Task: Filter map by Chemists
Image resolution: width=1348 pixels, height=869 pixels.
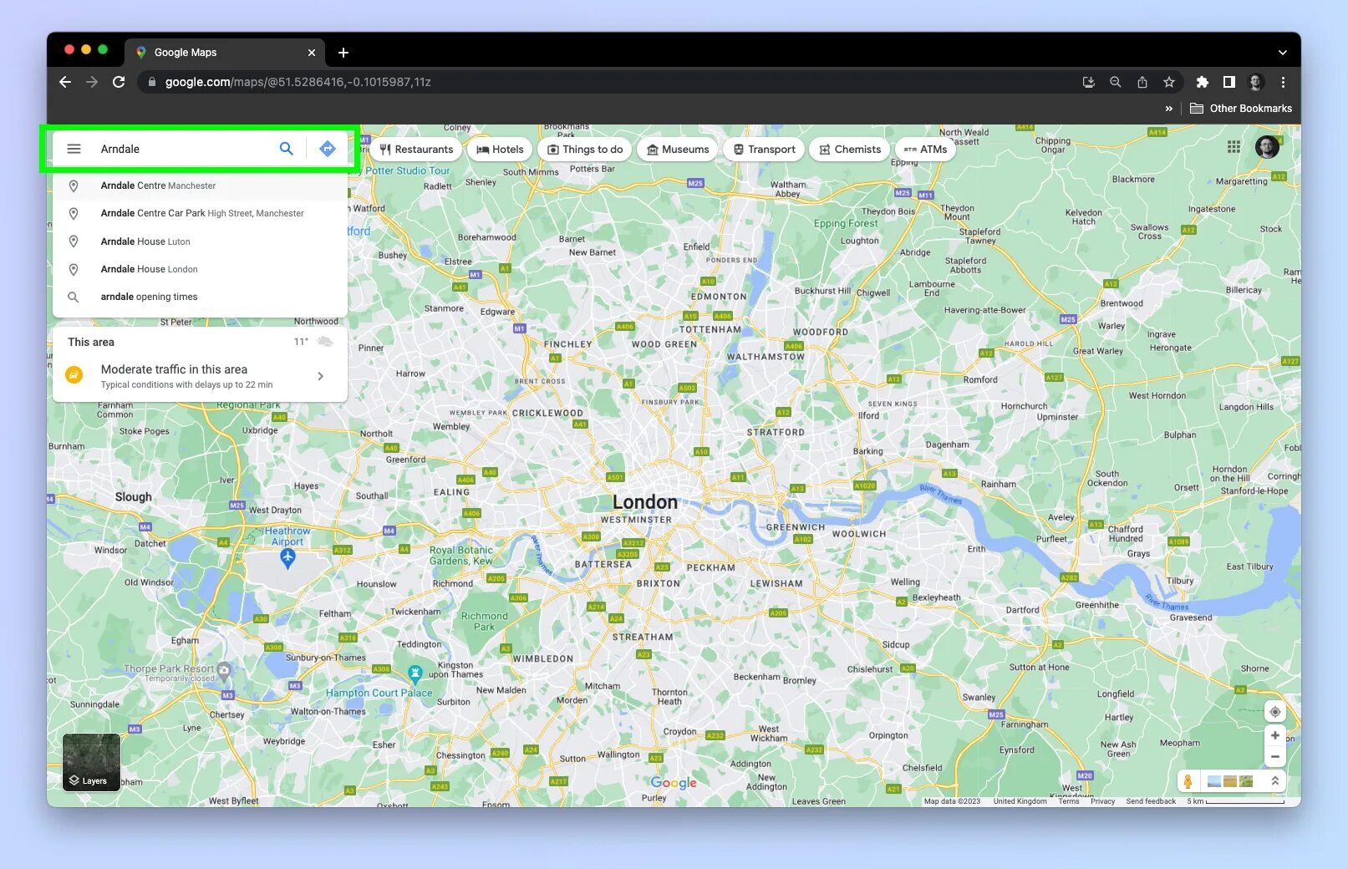Action: coord(850,150)
